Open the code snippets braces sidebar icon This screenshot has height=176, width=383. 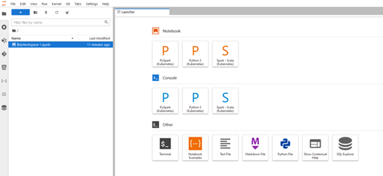click(4, 81)
